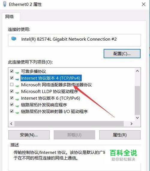Click icon beside 链路层拓扑发现映射器 I/O 驱动程序
This screenshot has height=171, width=150.
[17, 112]
